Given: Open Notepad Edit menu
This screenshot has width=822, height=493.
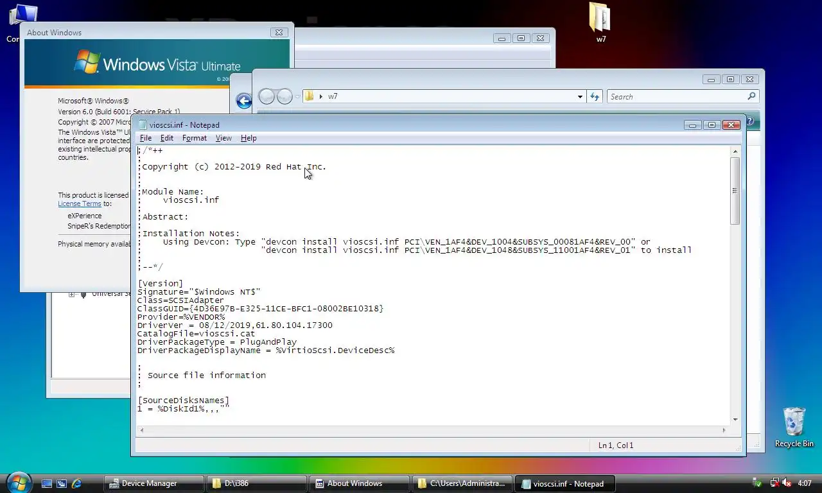Looking at the screenshot, I should pos(167,138).
